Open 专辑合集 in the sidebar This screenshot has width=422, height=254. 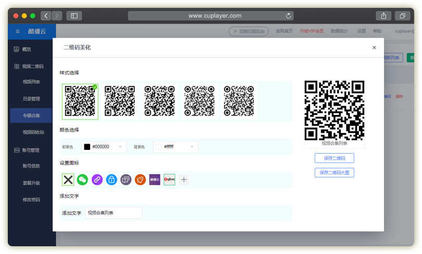pos(31,115)
